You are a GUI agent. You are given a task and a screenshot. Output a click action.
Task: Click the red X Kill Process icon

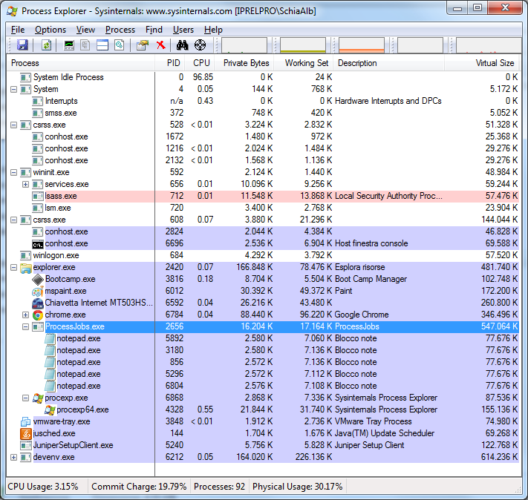pyautogui.click(x=161, y=45)
